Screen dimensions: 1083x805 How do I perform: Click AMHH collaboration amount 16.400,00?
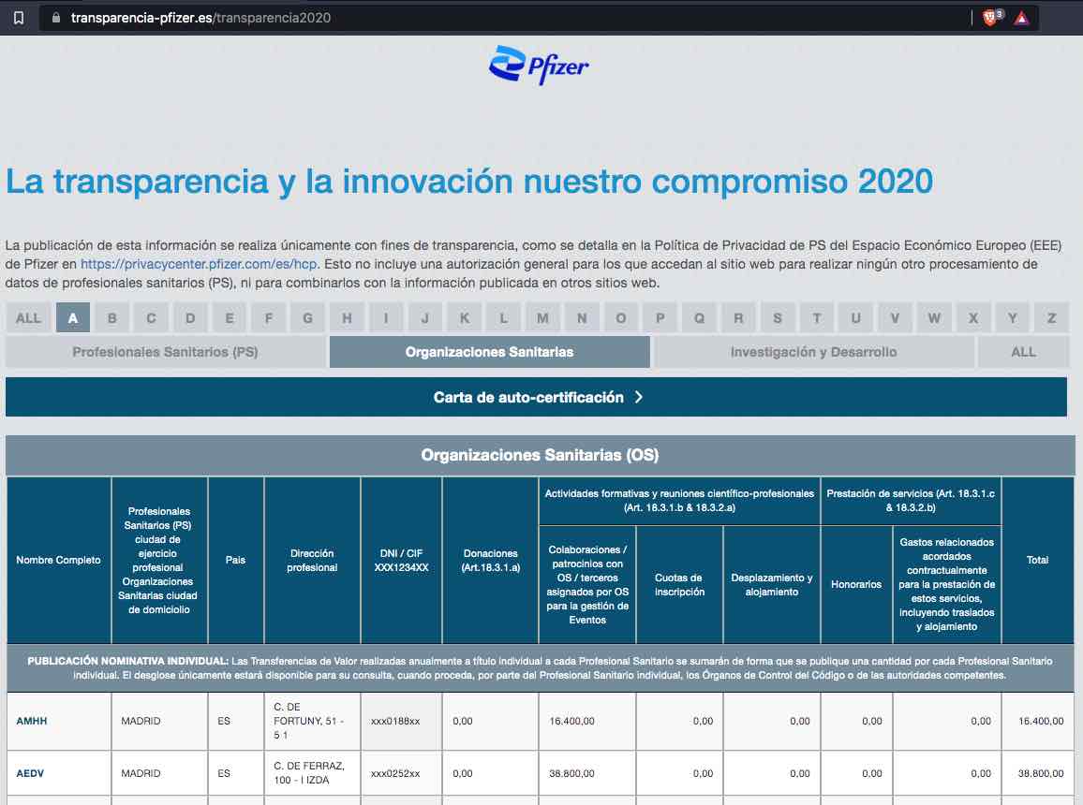[x=571, y=721]
